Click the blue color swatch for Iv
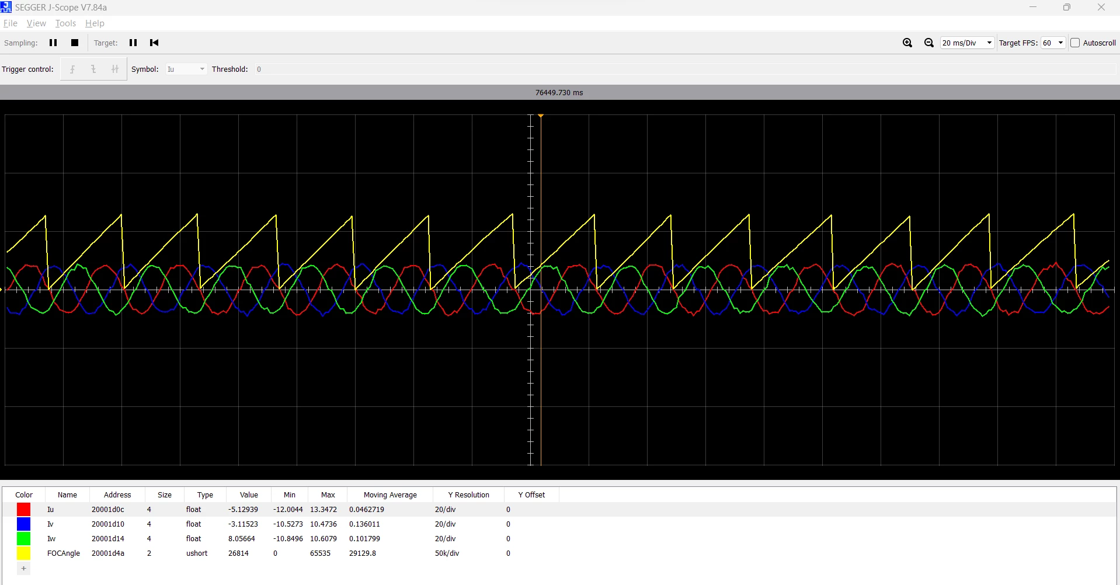This screenshot has height=585, width=1120. tap(23, 524)
